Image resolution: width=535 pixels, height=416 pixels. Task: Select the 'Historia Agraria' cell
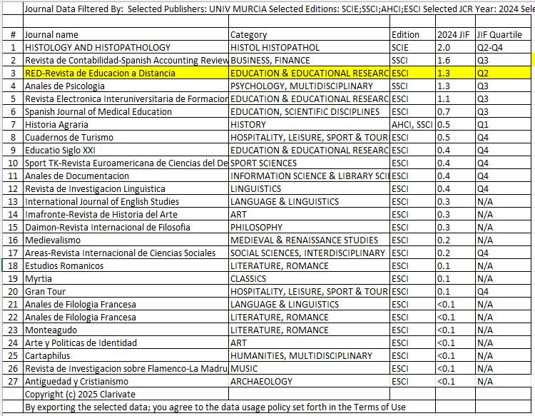pyautogui.click(x=126, y=125)
